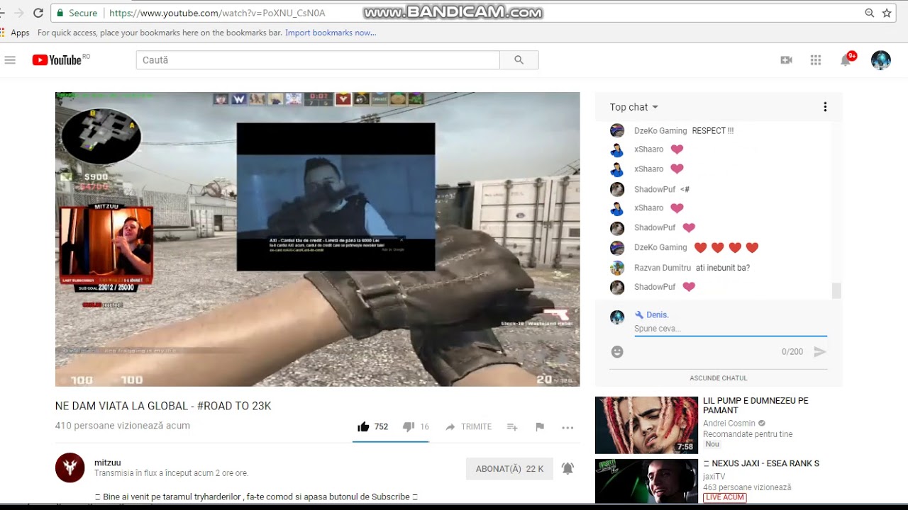Open the YouTube apps grid icon
This screenshot has width=908, height=510.
[x=816, y=60]
